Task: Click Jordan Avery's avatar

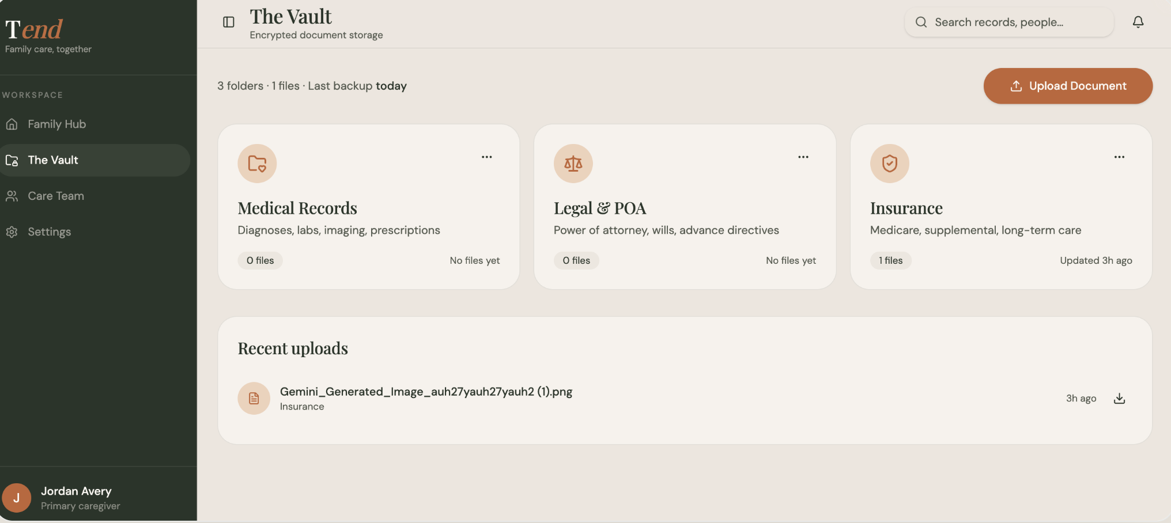Action: (x=16, y=498)
